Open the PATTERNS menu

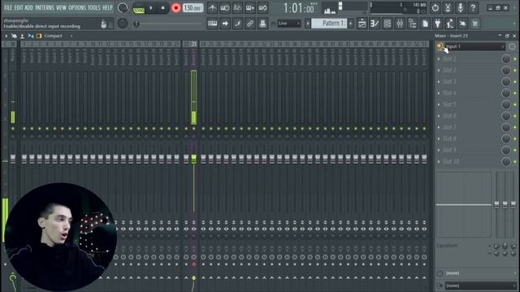pyautogui.click(x=45, y=7)
